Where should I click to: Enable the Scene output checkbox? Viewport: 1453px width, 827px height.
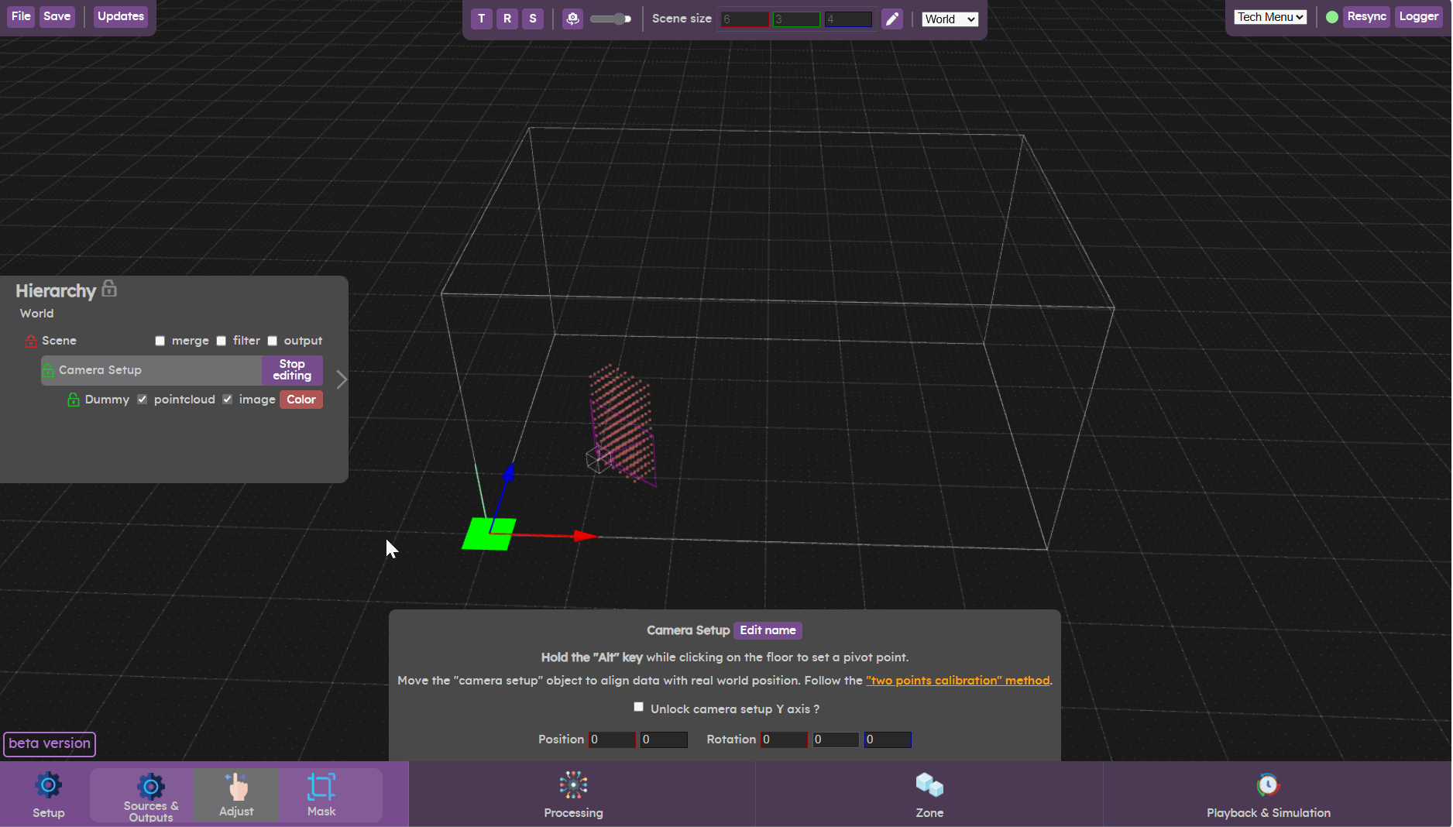(273, 341)
